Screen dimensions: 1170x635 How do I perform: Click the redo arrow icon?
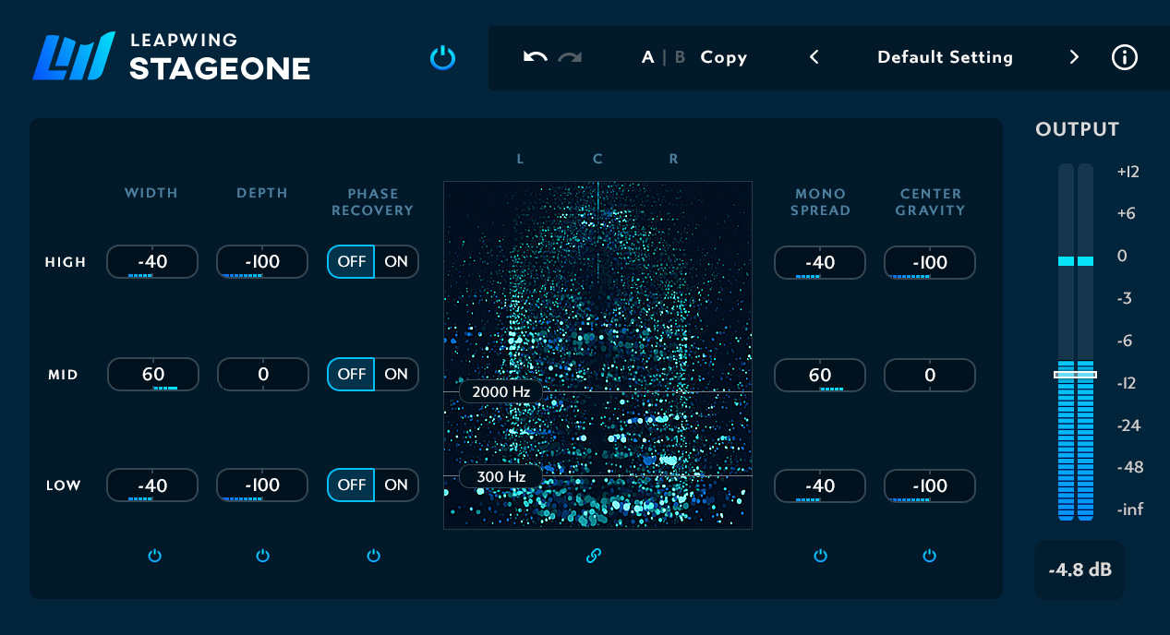[x=570, y=57]
